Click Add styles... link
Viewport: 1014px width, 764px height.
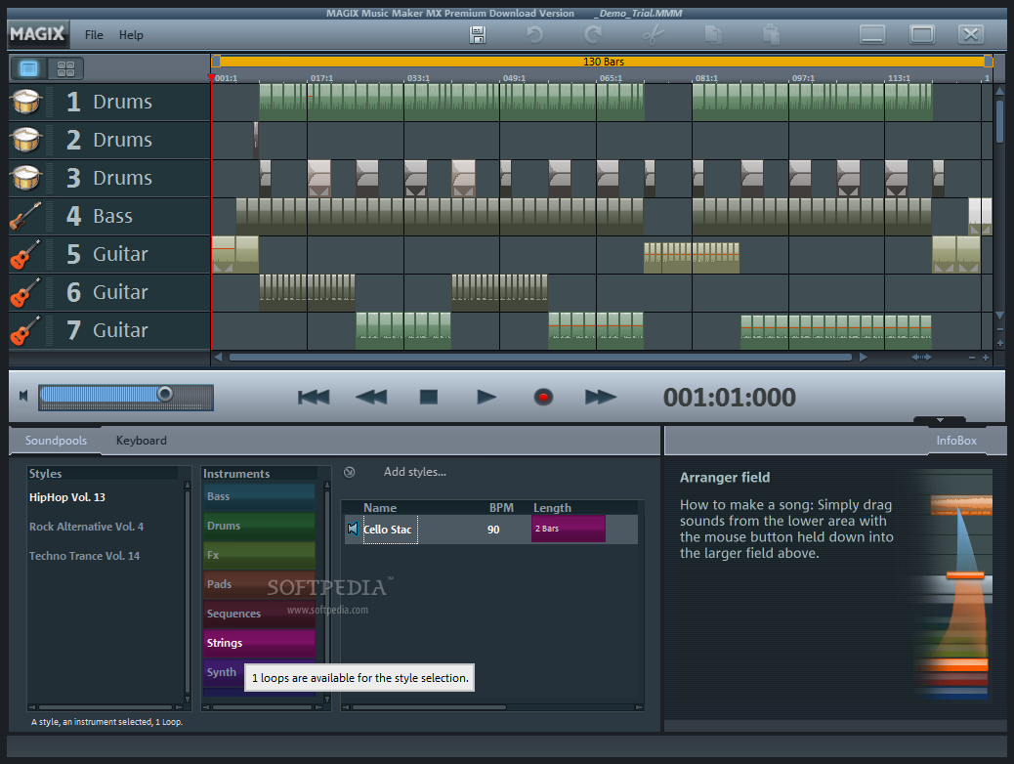(414, 472)
